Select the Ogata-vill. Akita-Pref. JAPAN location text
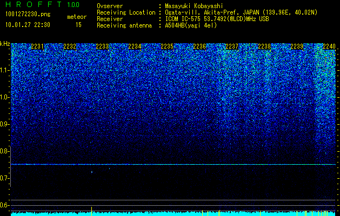The width and height of the screenshot is (340, 216). click(241, 12)
